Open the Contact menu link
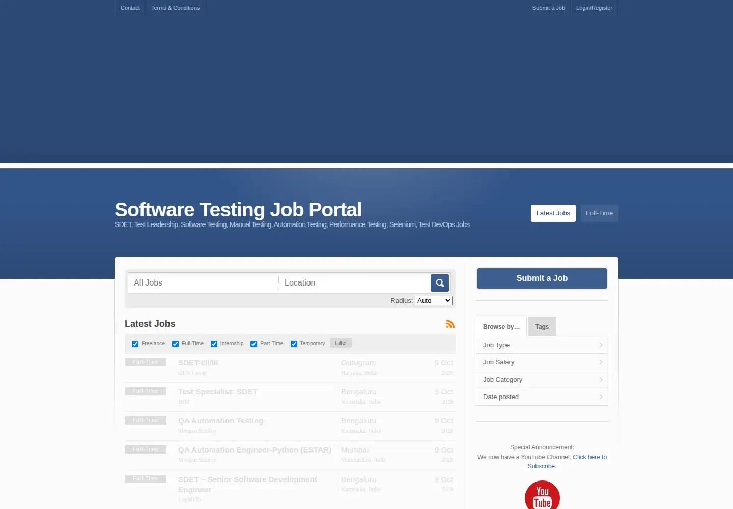 (130, 8)
